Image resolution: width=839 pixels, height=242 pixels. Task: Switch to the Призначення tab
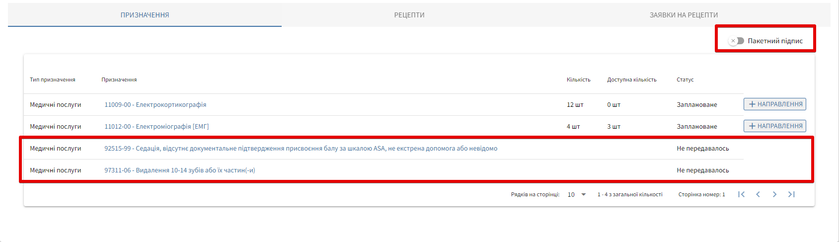click(145, 15)
